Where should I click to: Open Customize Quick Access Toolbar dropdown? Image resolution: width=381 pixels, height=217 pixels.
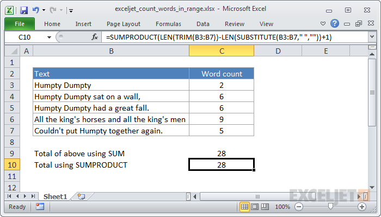coord(71,10)
